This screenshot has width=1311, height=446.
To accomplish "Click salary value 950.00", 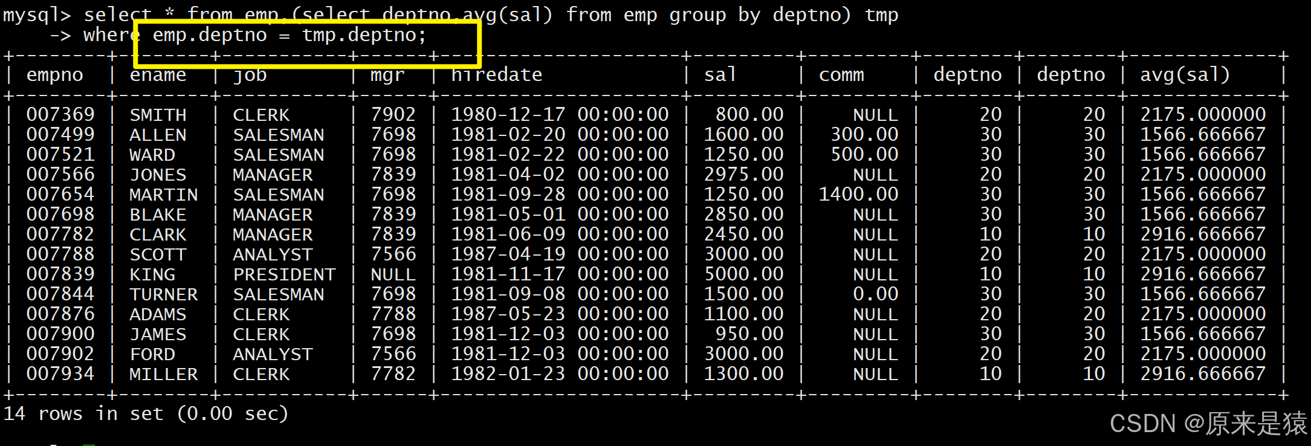I will (x=749, y=334).
